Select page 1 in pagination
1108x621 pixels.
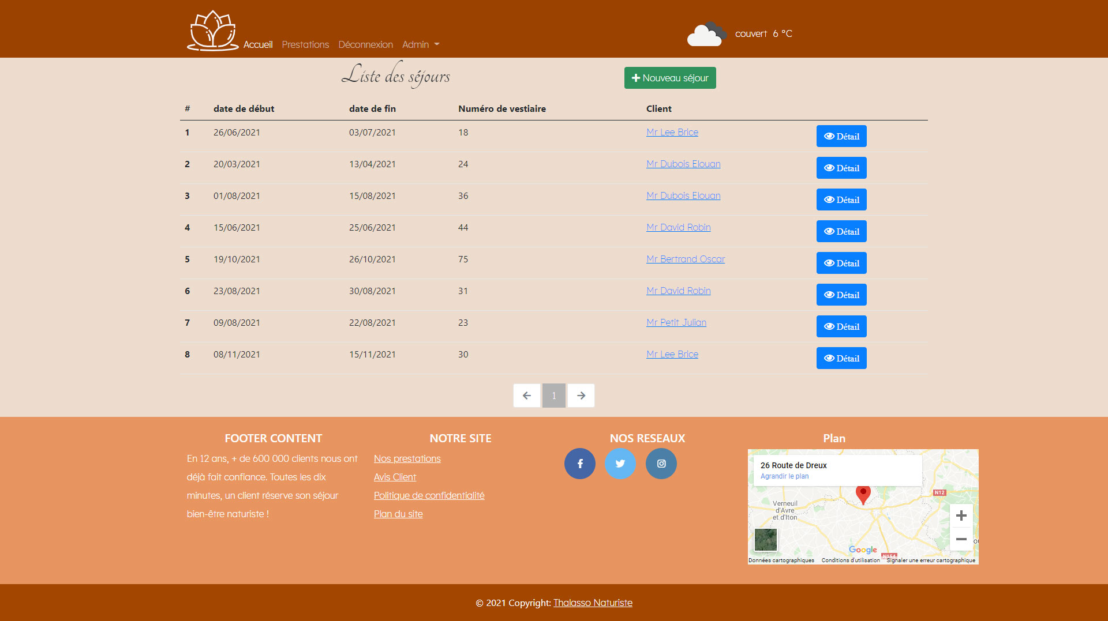(554, 396)
